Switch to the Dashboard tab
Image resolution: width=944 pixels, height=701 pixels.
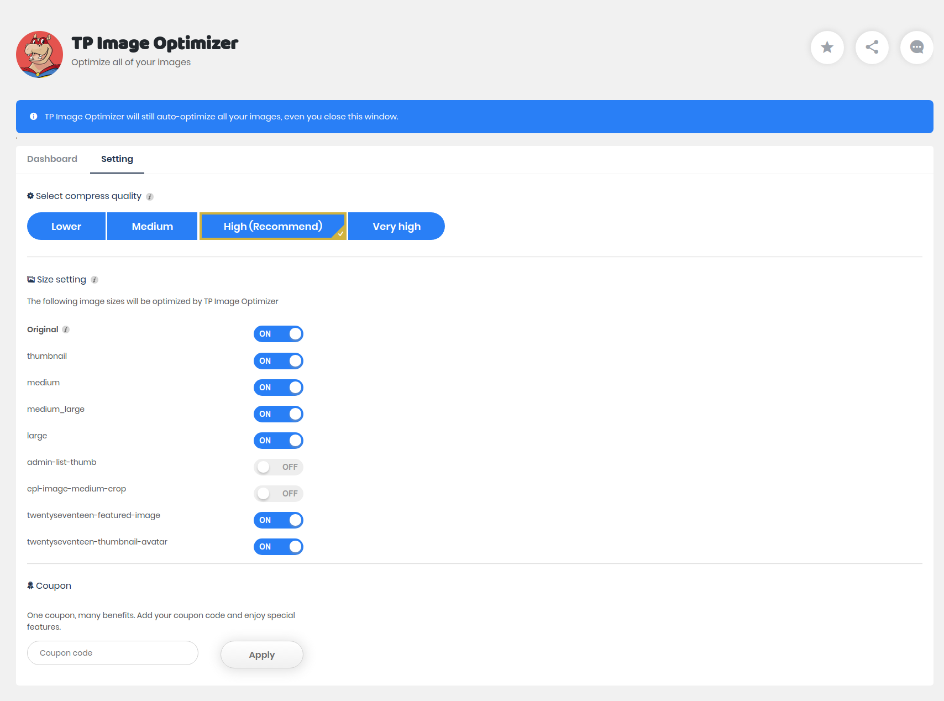pyautogui.click(x=52, y=159)
